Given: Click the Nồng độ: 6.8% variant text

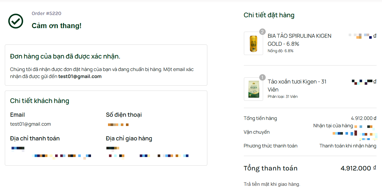Looking at the screenshot, I should pyautogui.click(x=280, y=51).
